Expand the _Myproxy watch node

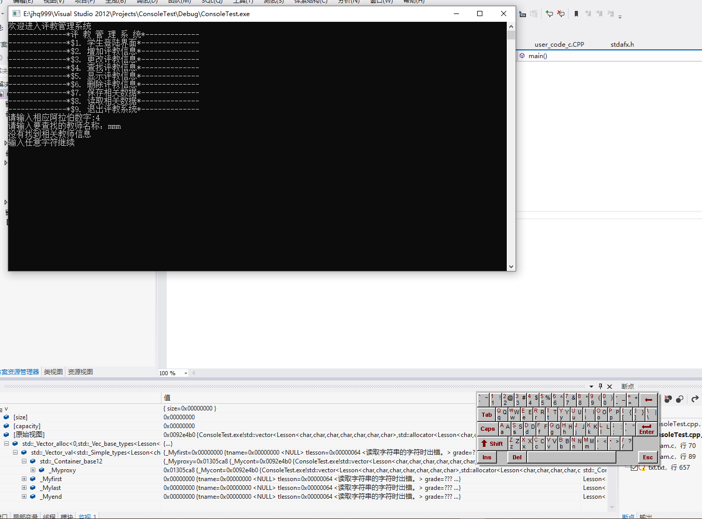click(x=33, y=470)
